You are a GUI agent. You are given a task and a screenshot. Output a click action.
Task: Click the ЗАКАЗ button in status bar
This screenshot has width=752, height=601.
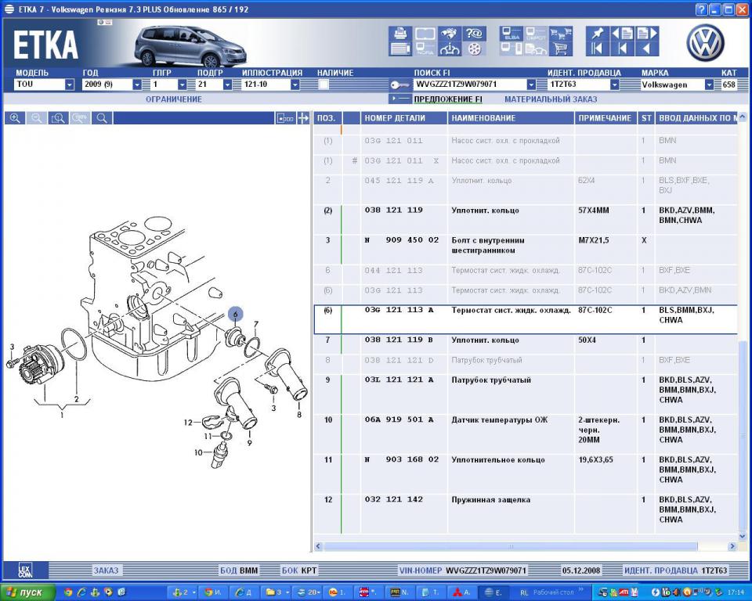tap(106, 570)
